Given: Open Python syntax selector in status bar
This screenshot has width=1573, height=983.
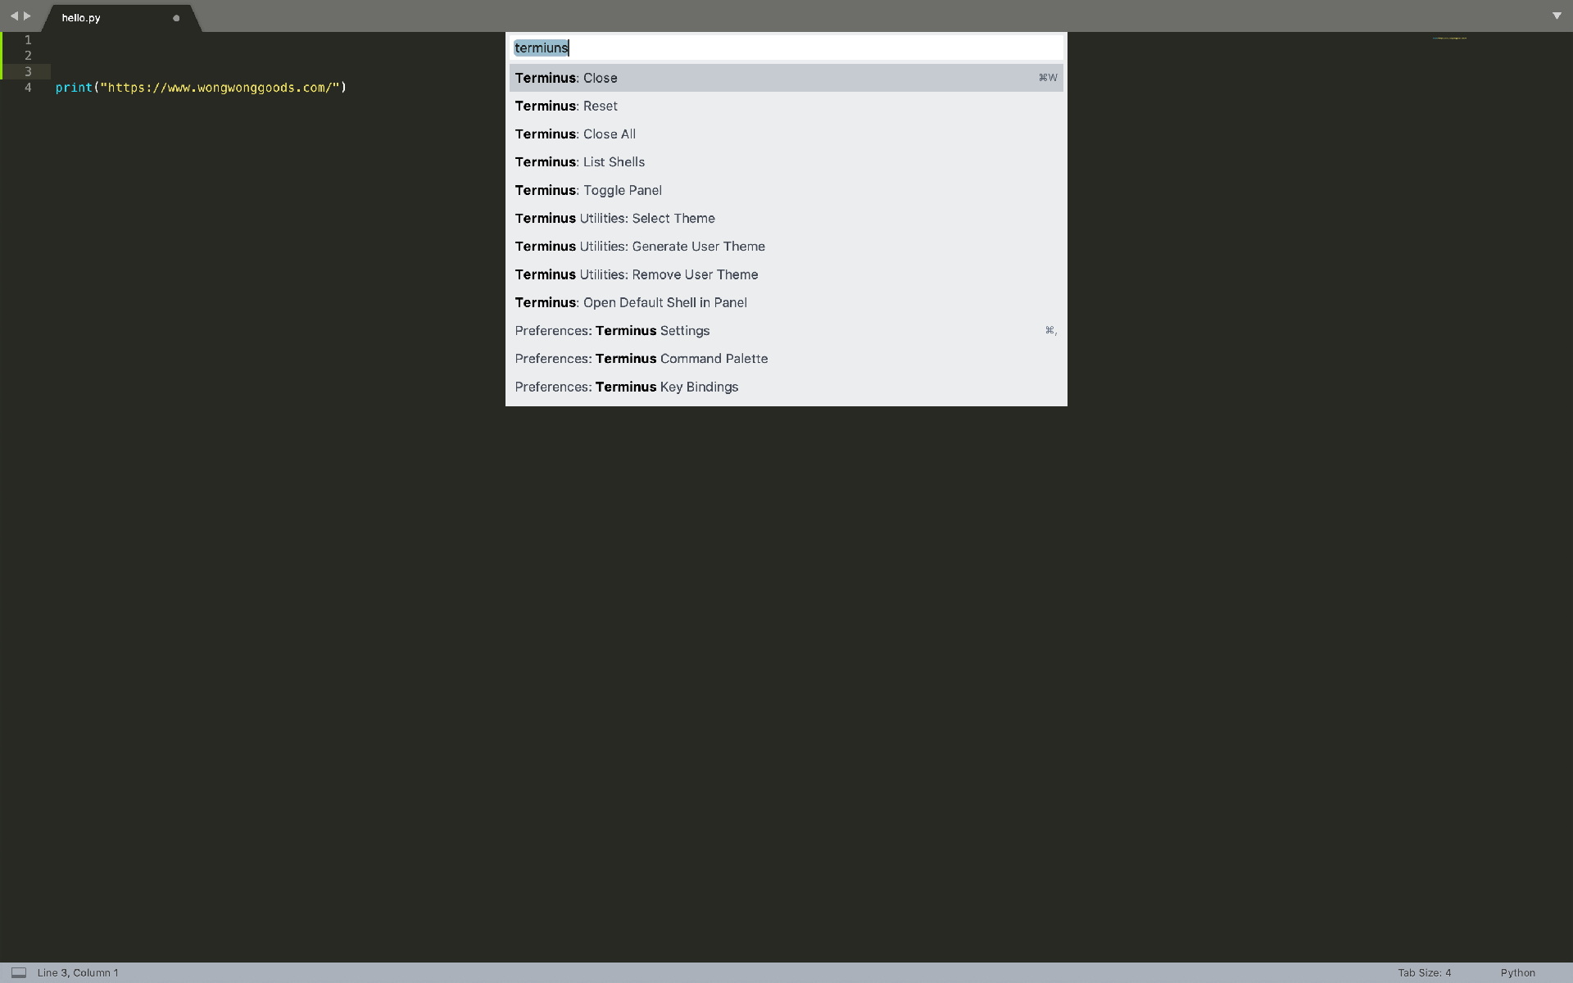Looking at the screenshot, I should pyautogui.click(x=1517, y=972).
